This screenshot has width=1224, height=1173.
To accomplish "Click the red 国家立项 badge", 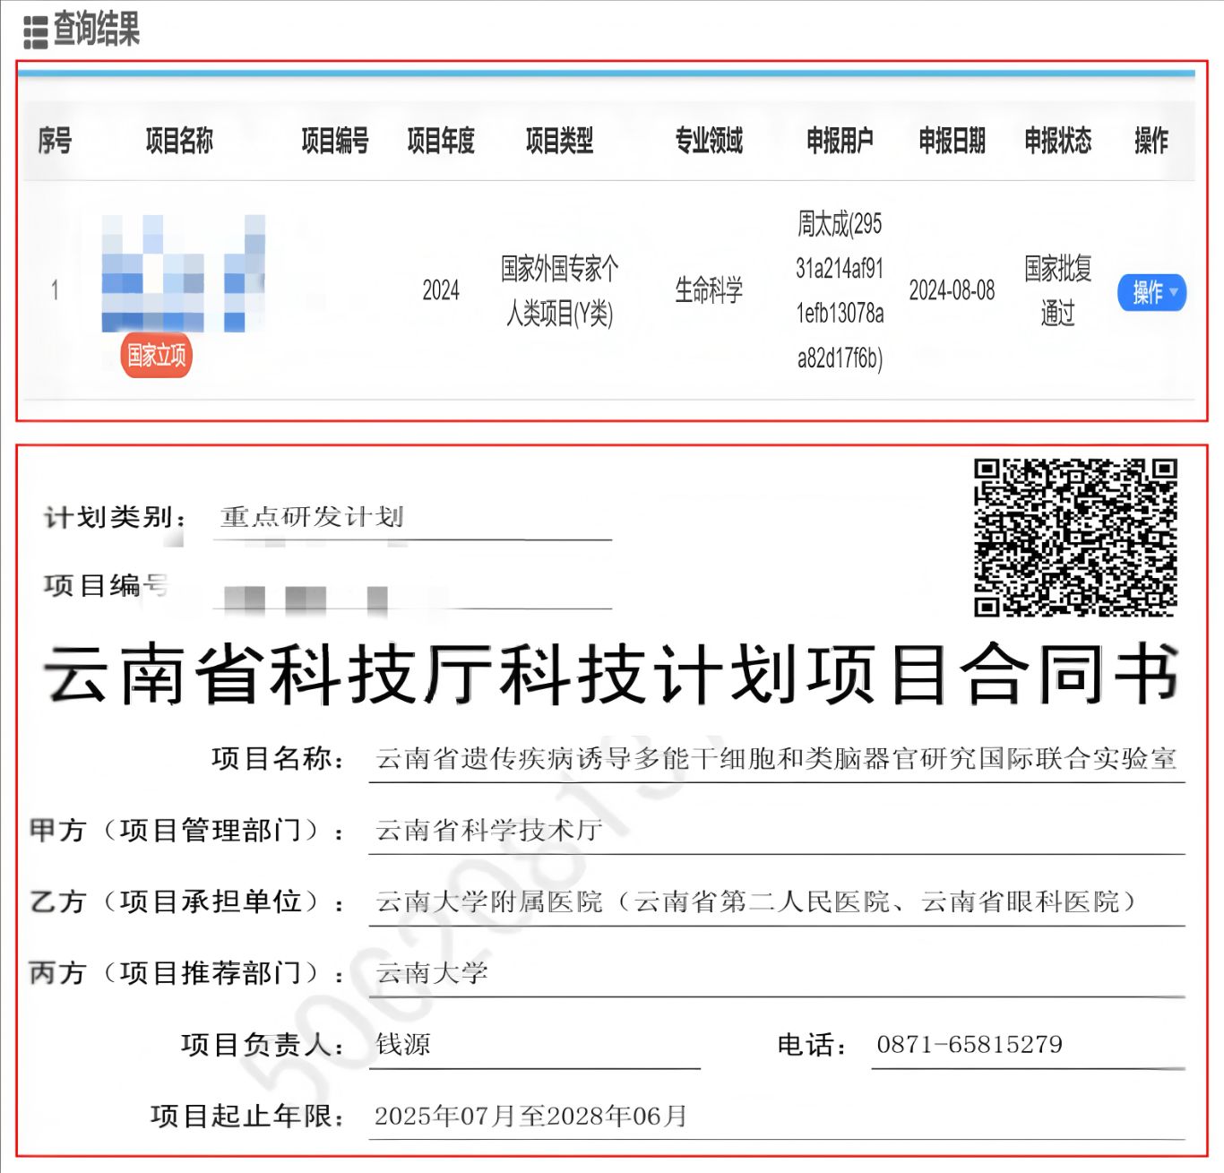I will 157,356.
